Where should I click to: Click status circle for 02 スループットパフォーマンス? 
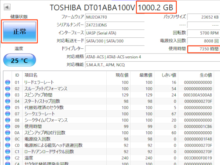(x=8, y=88)
